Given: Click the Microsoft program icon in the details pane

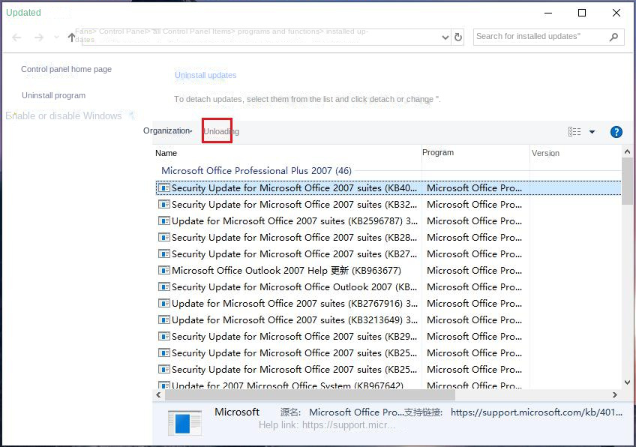Looking at the screenshot, I should (184, 421).
